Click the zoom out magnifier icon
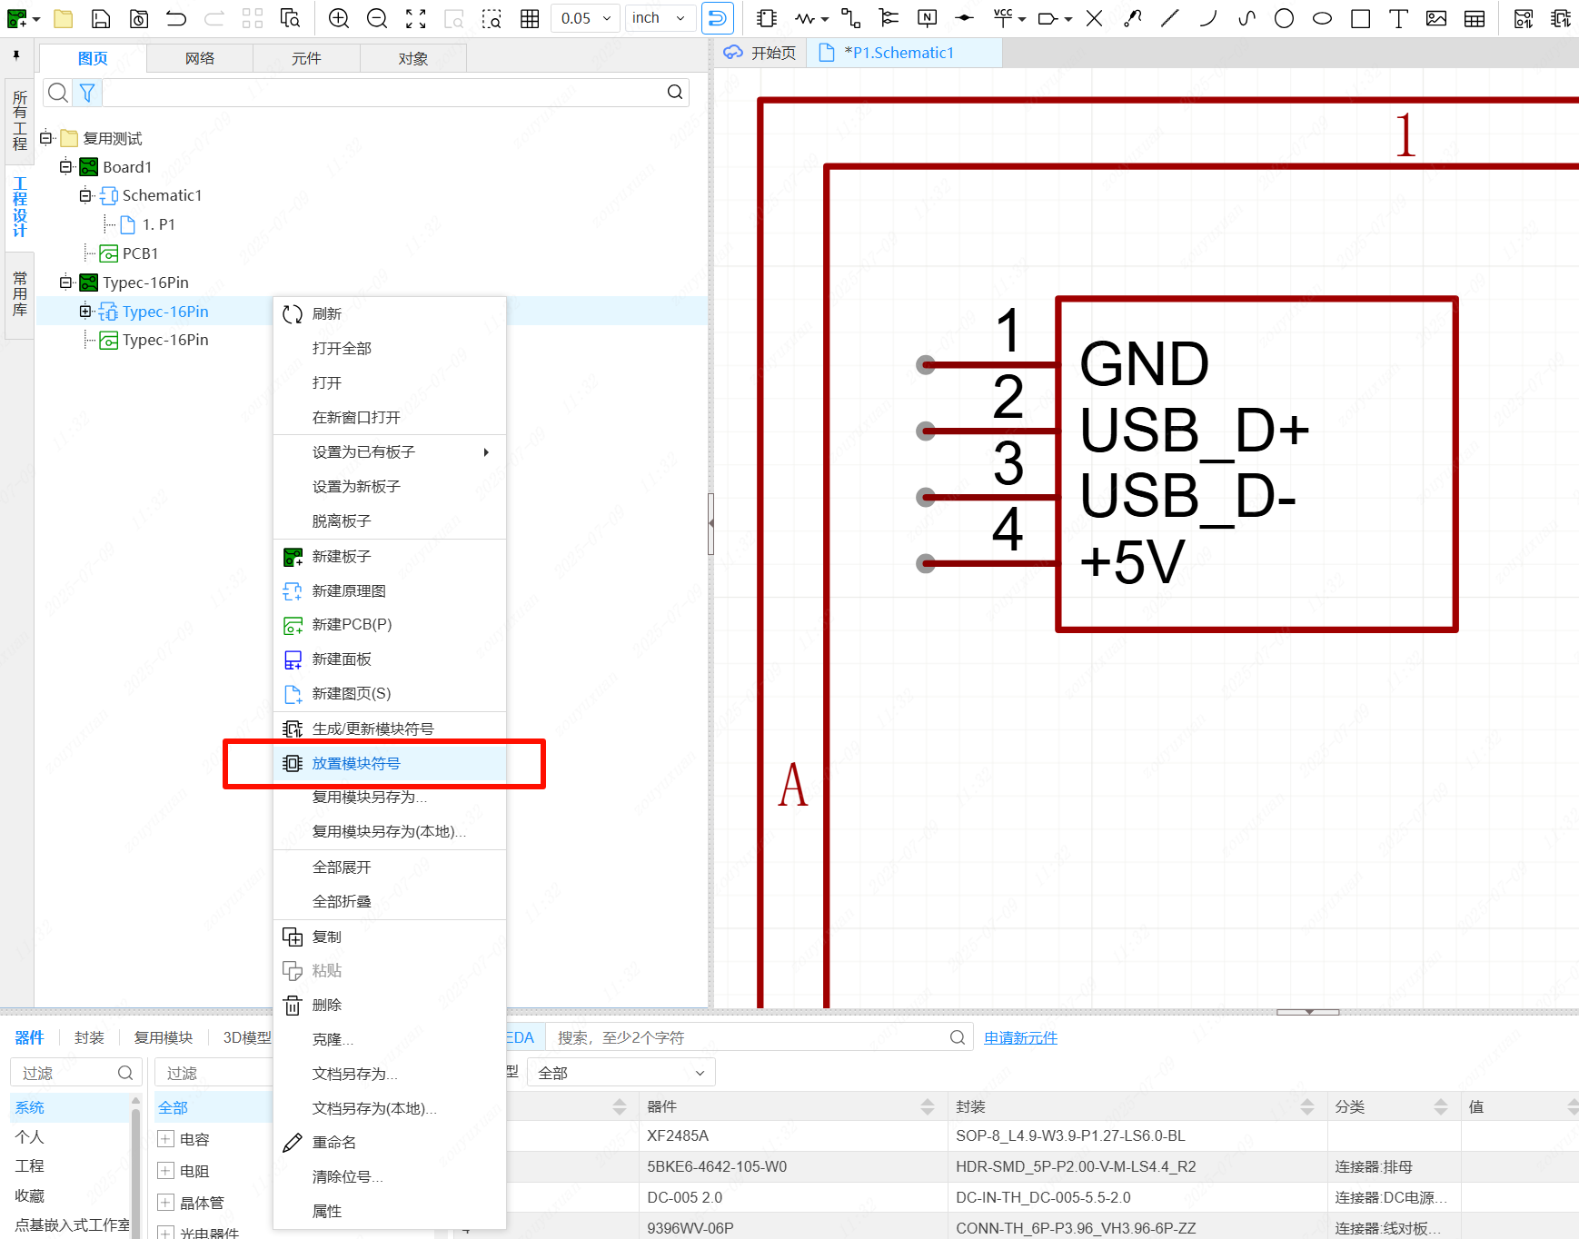This screenshot has height=1239, width=1579. 377,18
